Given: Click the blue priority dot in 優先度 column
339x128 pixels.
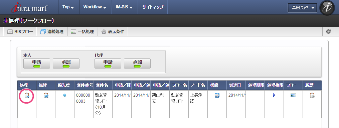Looking at the screenshot, I should (x=65, y=95).
